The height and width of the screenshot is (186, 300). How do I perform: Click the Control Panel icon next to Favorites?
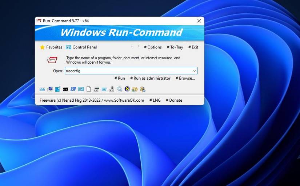click(x=68, y=47)
